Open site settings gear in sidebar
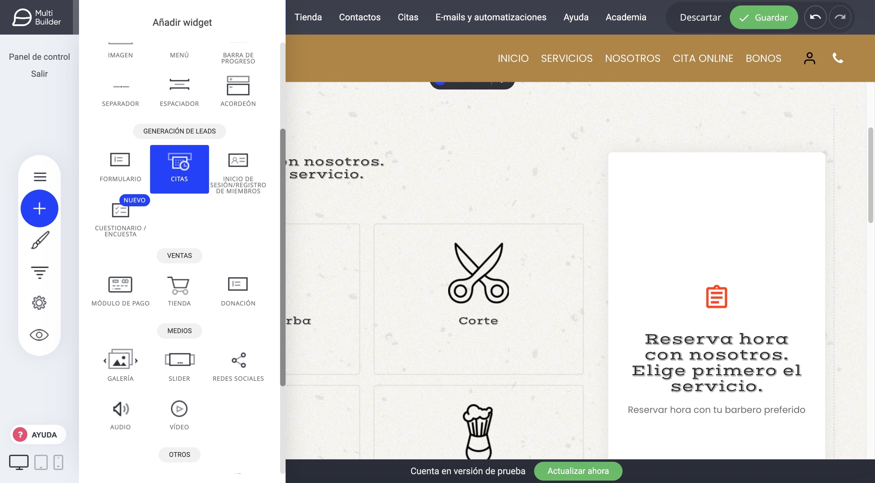 point(39,303)
